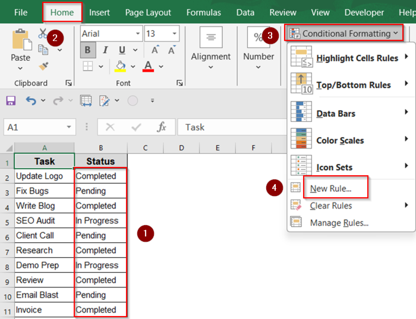Toggle Underline formatting
Image resolution: width=416 pixels, height=319 pixels.
point(122,50)
